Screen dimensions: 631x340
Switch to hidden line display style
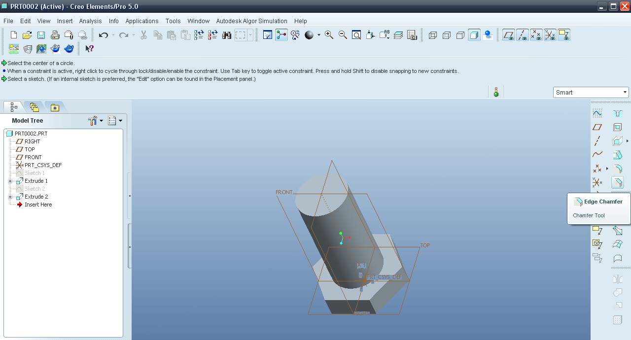pyautogui.click(x=447, y=35)
